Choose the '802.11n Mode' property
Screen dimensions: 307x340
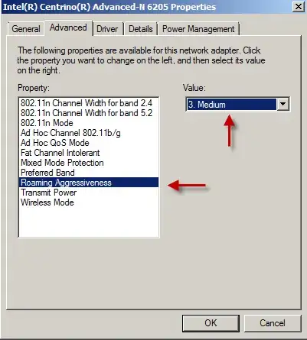pos(89,123)
